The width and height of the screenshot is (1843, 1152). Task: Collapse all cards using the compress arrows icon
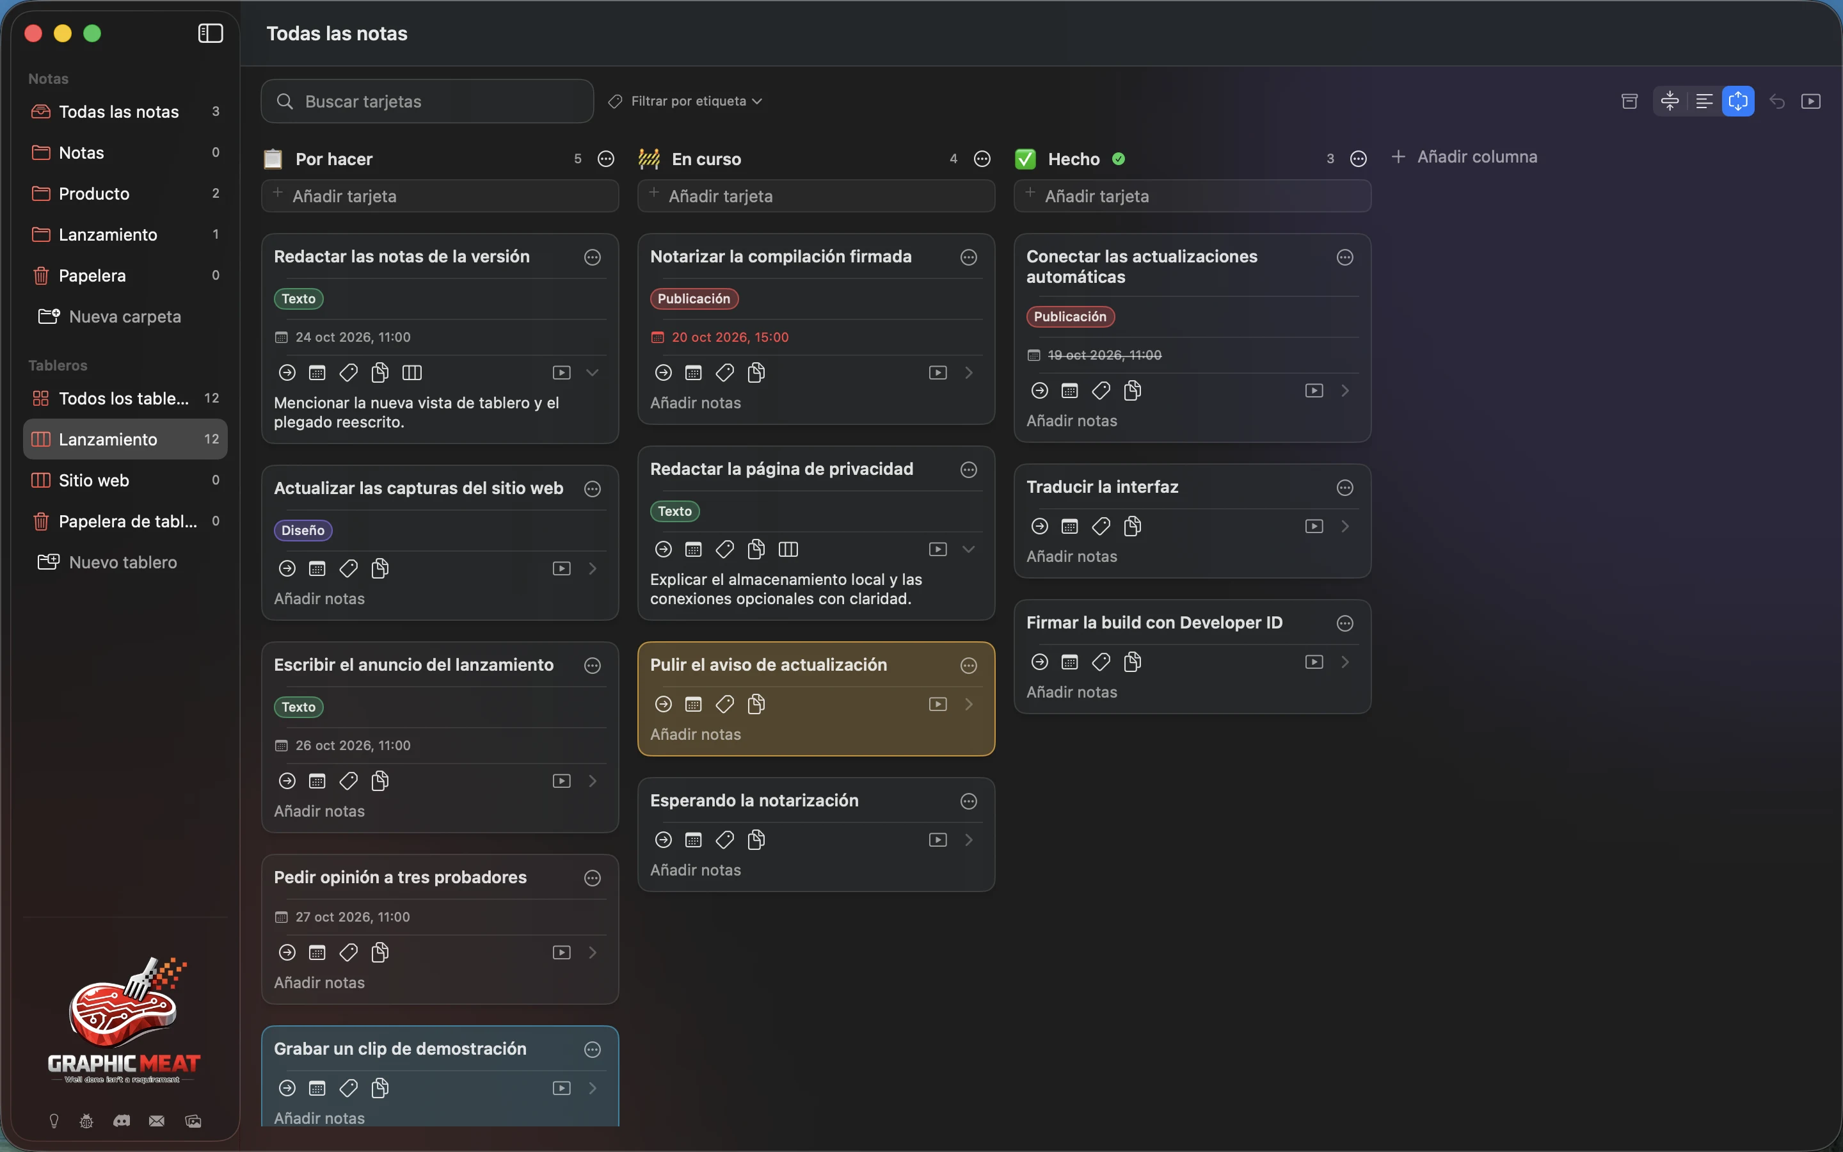point(1670,101)
